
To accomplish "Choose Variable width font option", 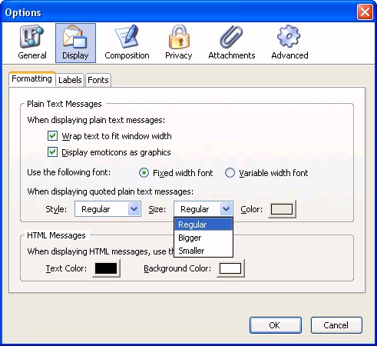I will pyautogui.click(x=230, y=173).
